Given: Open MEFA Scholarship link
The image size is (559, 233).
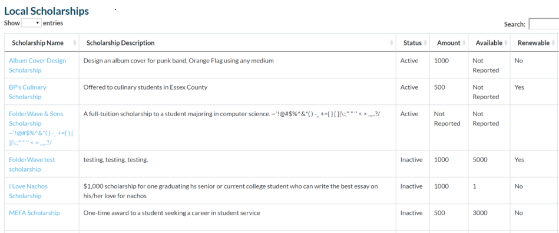Looking at the screenshot, I should [34, 213].
